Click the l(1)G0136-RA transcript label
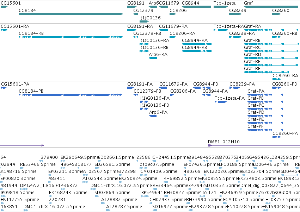300x212 pixels. [154, 40]
